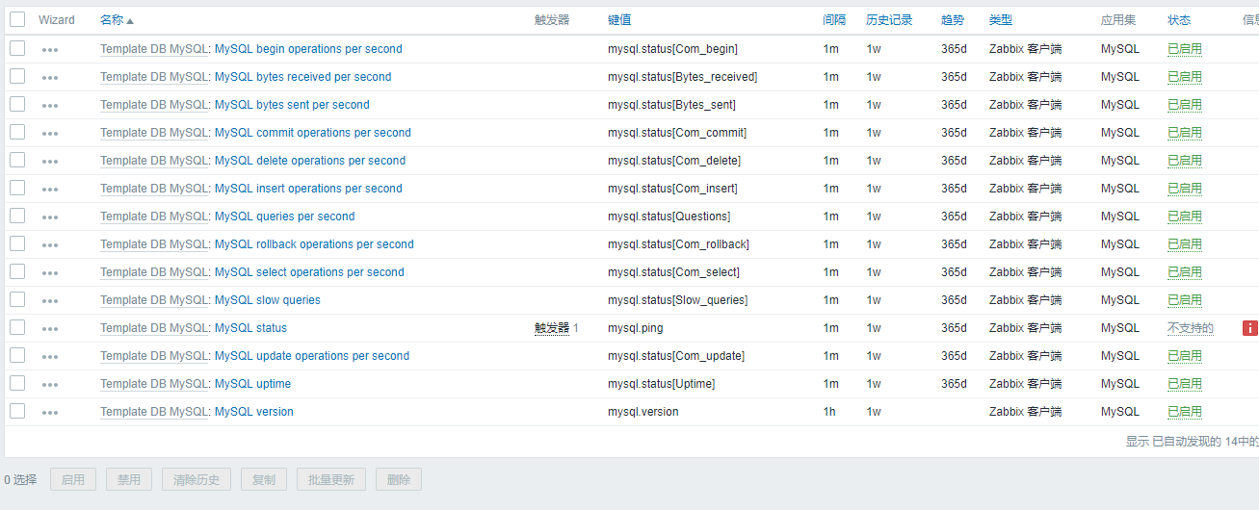1259x510 pixels.
Task: Select the mysql.version key text
Action: click(643, 412)
